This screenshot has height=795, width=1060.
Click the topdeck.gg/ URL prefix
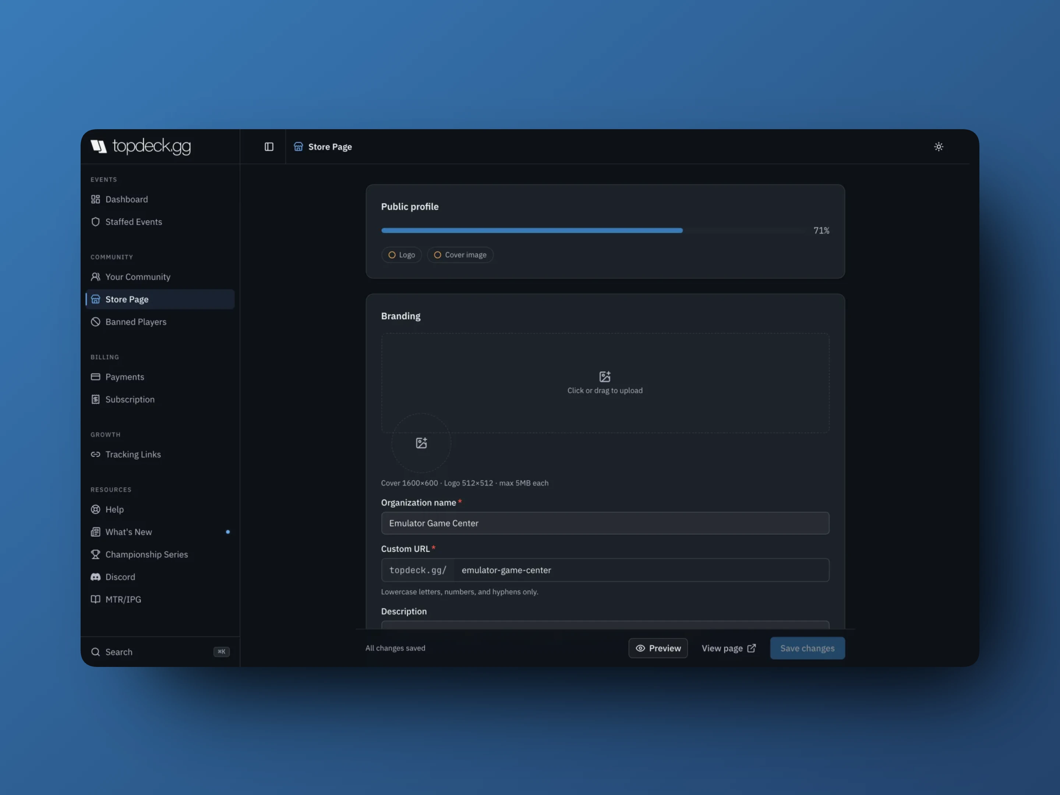[418, 570]
